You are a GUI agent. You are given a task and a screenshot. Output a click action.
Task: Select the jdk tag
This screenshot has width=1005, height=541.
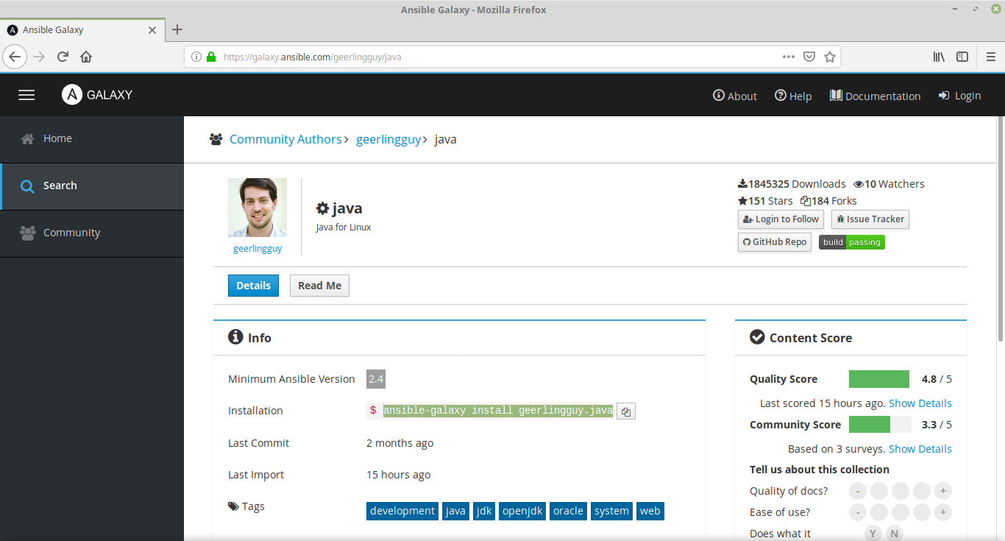[x=484, y=511]
